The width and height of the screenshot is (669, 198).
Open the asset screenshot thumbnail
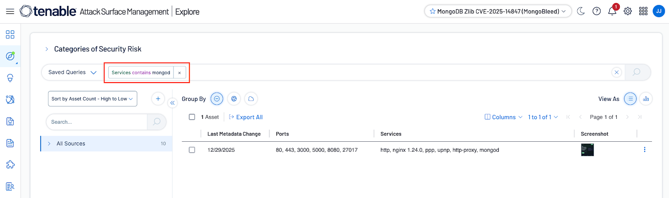(x=587, y=150)
